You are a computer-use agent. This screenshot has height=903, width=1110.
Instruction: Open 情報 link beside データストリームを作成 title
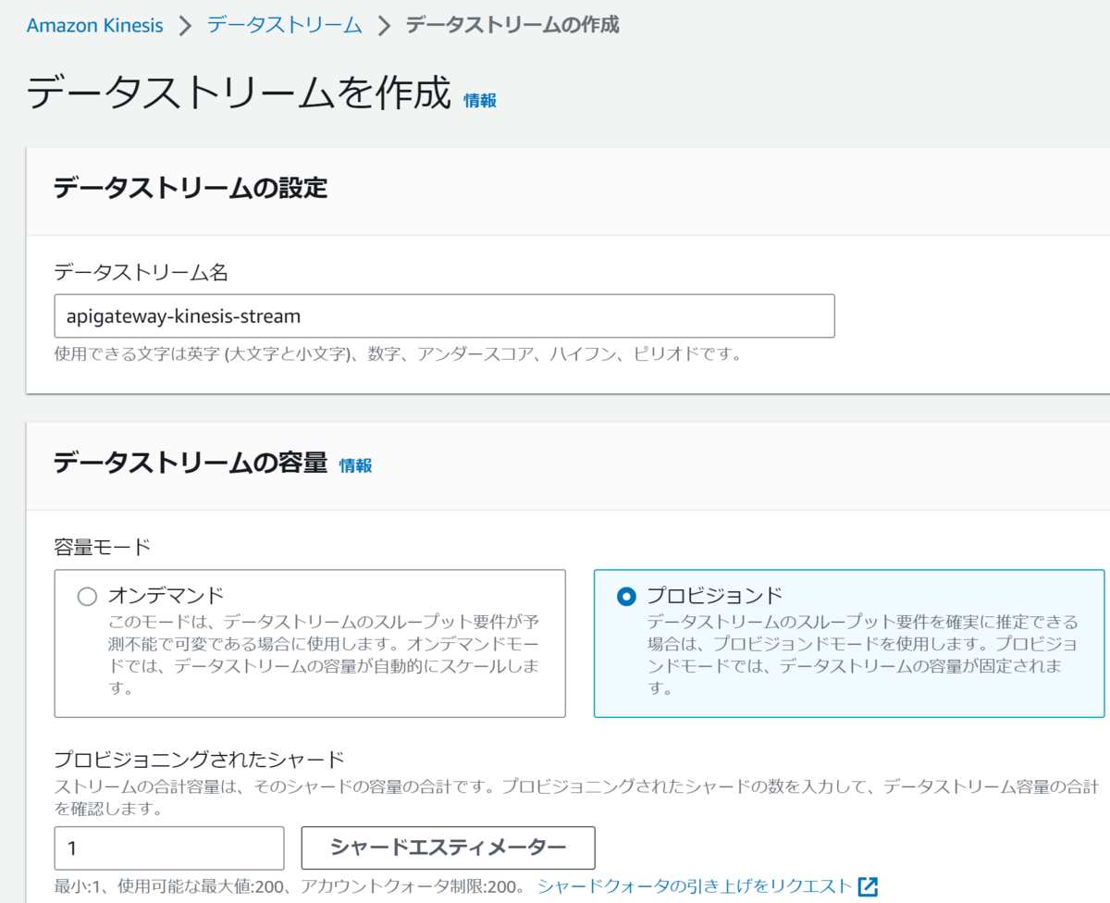point(480,100)
